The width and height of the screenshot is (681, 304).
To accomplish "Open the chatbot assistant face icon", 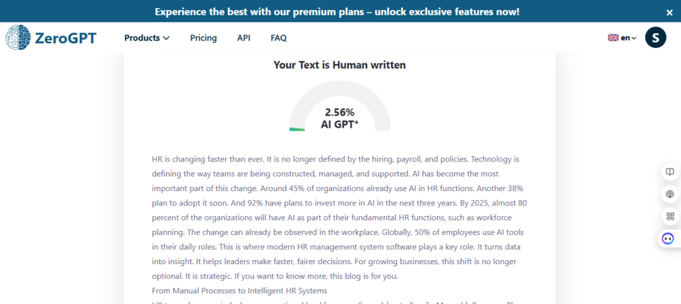I will click(668, 238).
